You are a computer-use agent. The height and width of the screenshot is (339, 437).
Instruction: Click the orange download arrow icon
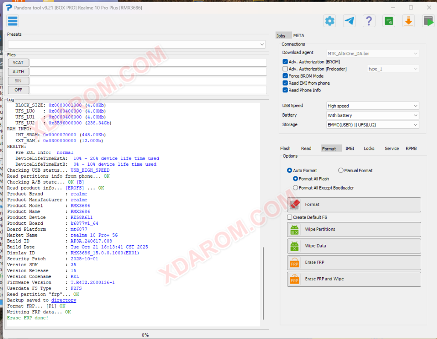[x=408, y=21]
